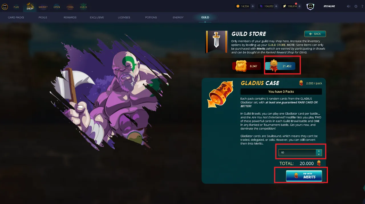365x204 pixels.
Task: Add more credits with plus next to 14,534
Action: point(253,6)
